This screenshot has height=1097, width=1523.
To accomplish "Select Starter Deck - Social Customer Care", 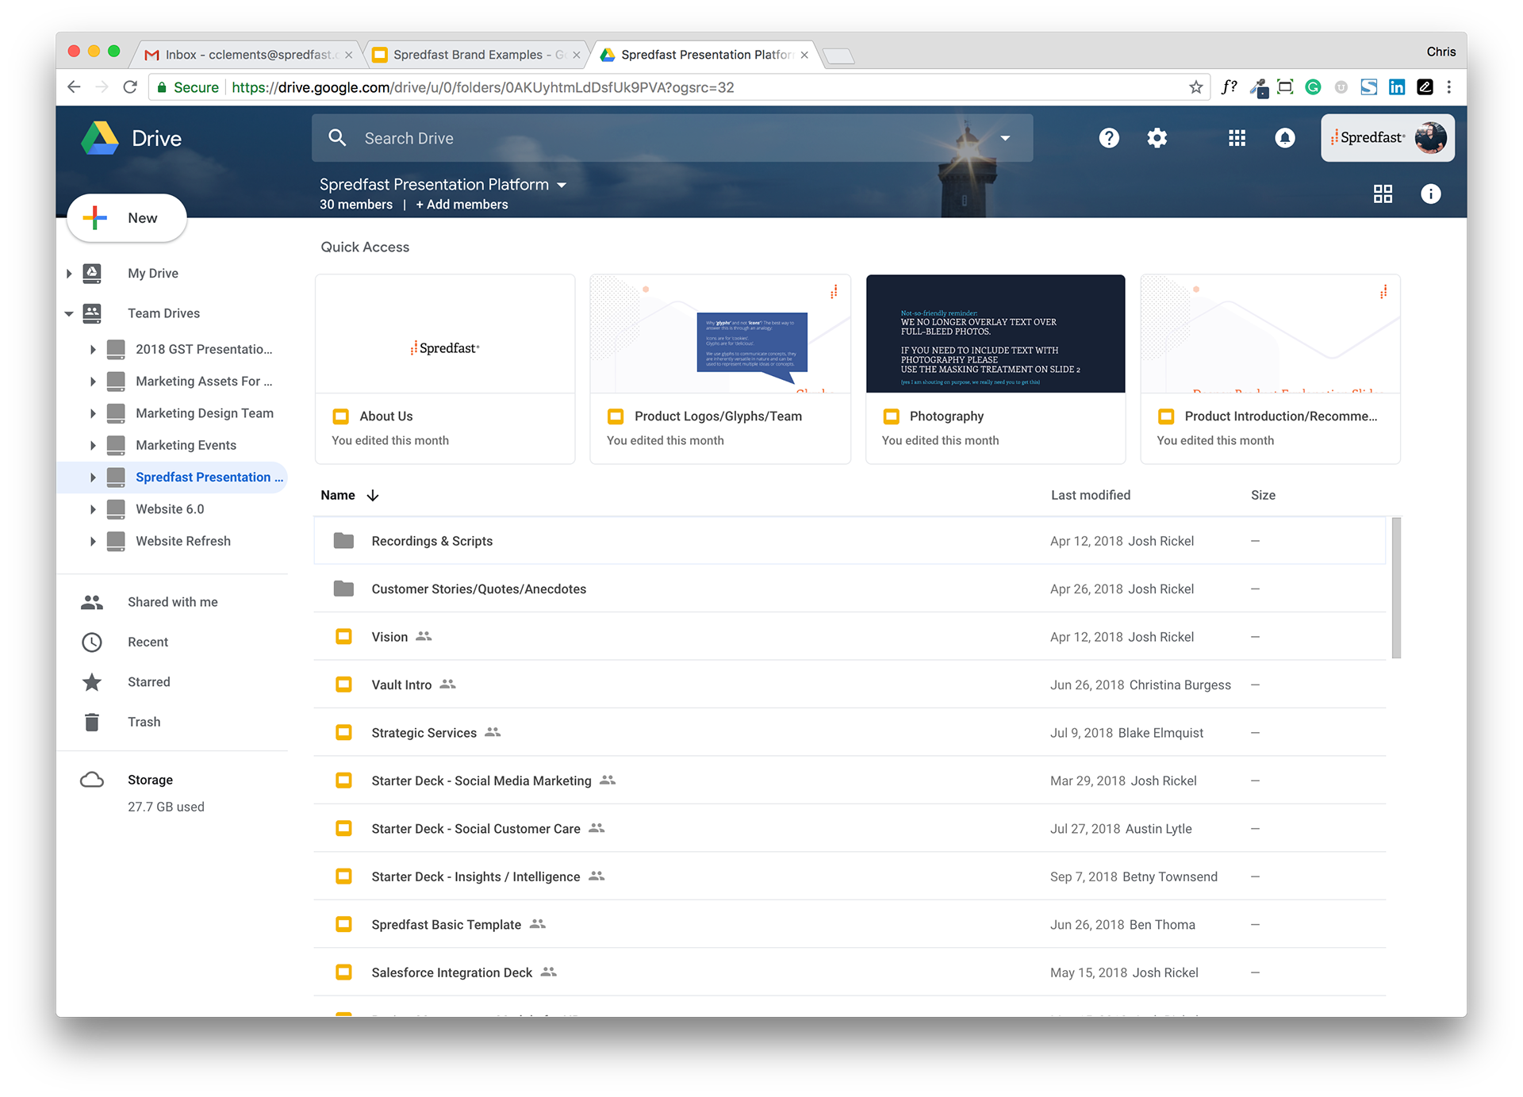I will click(850, 829).
